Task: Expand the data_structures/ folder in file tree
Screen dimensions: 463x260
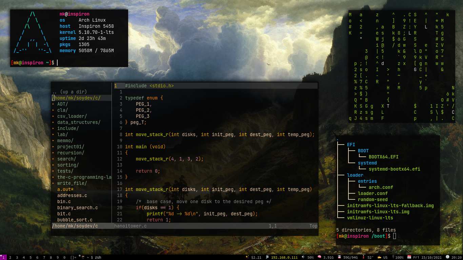Action: 76,122
